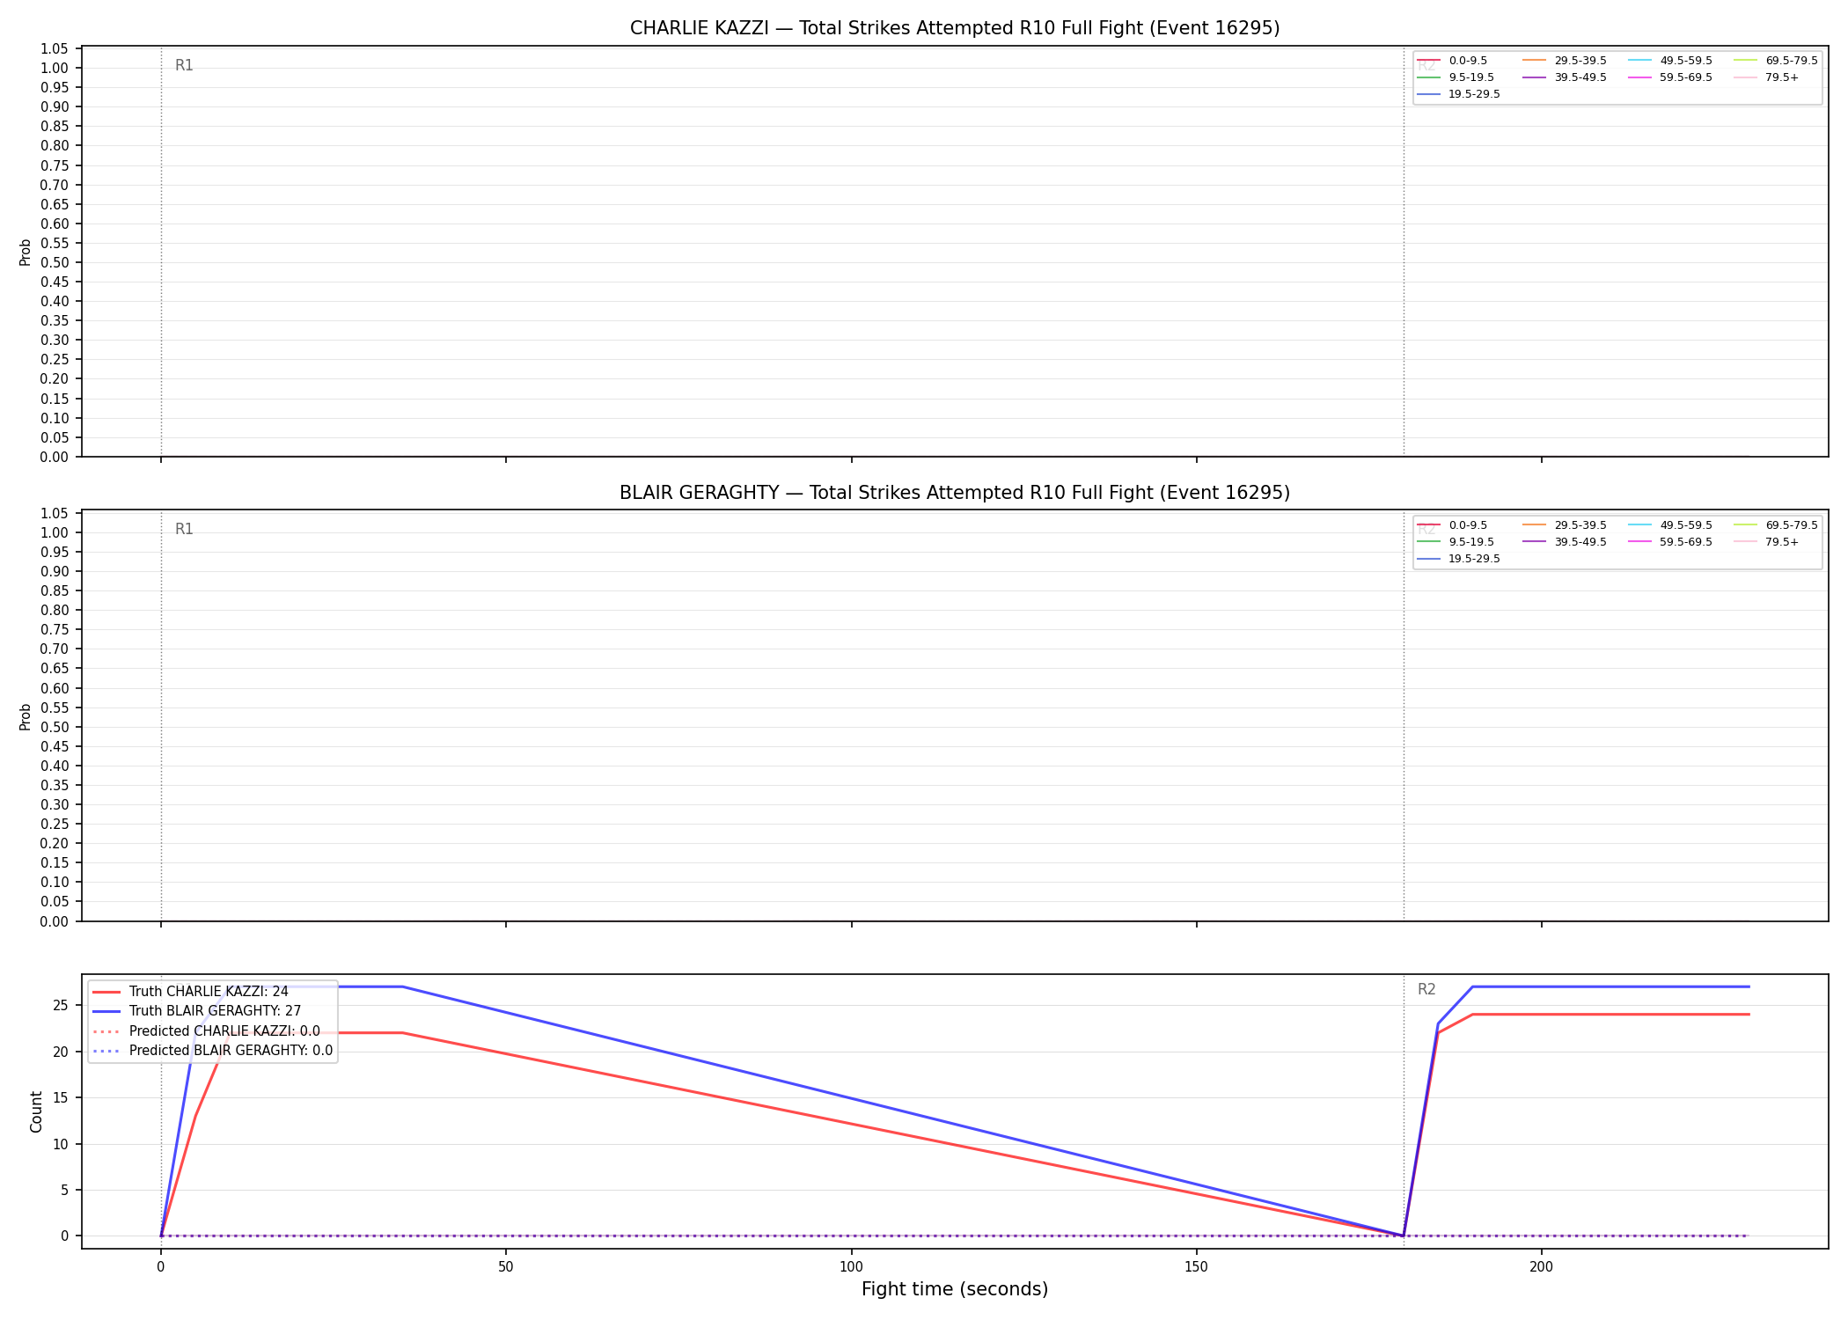Click 'Predicted BLAIR GERAGHTY: 0.0' legend entry

click(x=212, y=1051)
